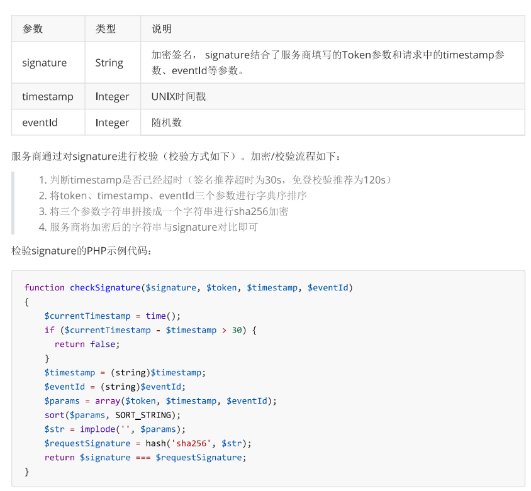Click step 2 about dictionary sorting
The width and height of the screenshot is (531, 491).
[x=173, y=196]
